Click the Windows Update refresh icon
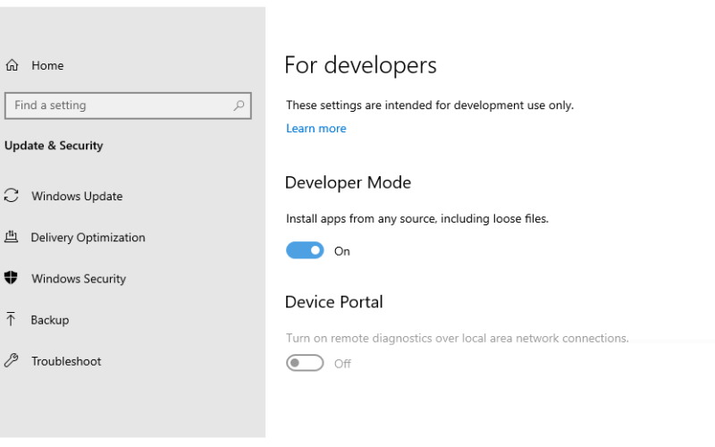715x447 pixels. 11,196
